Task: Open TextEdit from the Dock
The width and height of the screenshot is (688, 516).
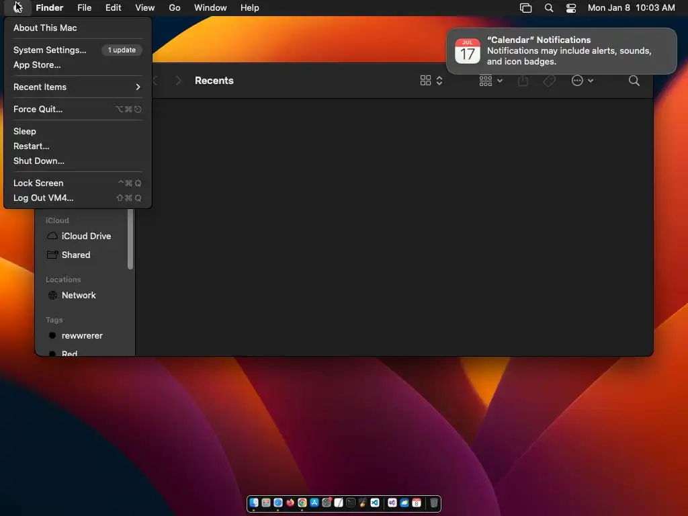Action: tap(339, 503)
